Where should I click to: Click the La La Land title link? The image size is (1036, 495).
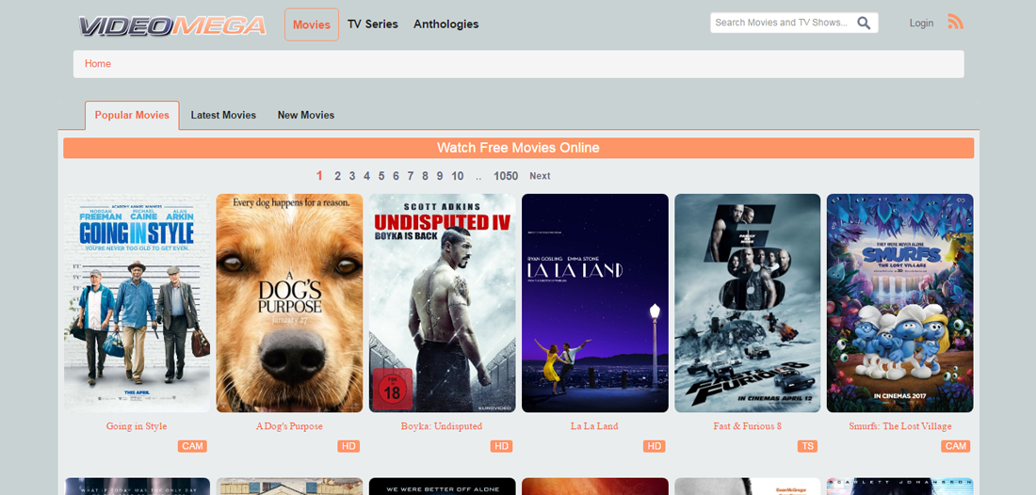(x=594, y=426)
